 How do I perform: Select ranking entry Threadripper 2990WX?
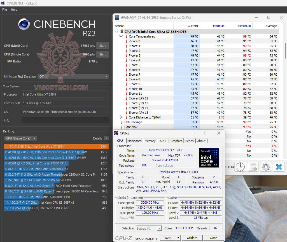pos(56,174)
